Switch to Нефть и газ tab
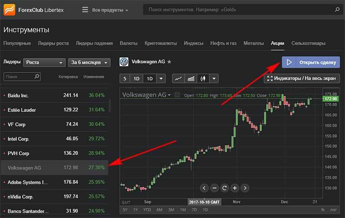Viewport: 345px width, 218px height. 223,44
